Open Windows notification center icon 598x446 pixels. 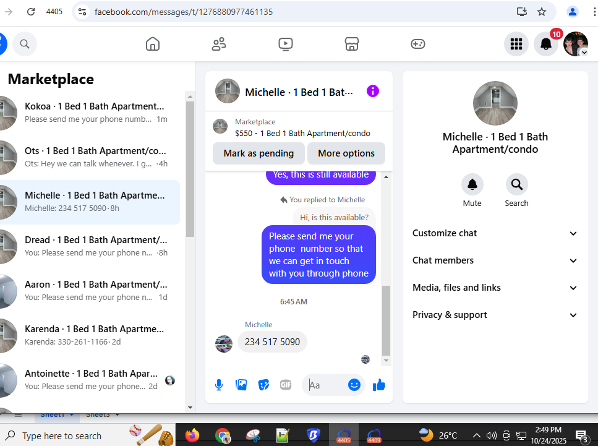coord(581,435)
